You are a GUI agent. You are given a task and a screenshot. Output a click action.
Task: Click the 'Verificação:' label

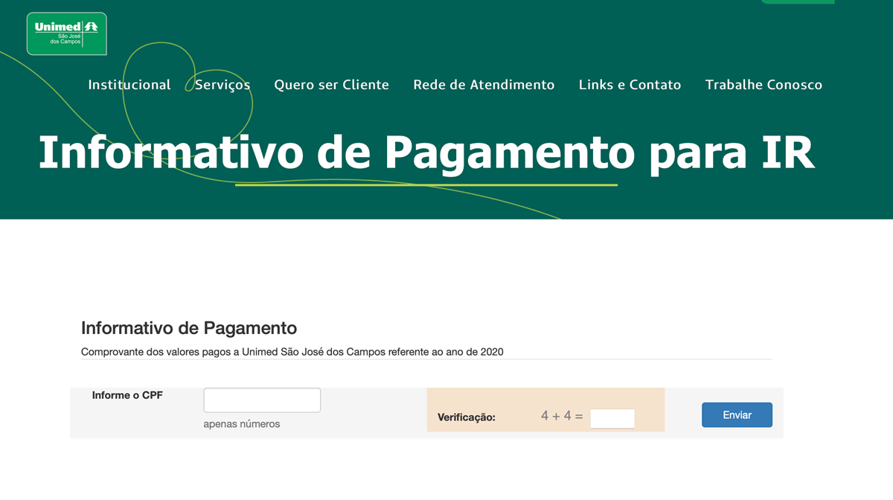[x=467, y=417]
